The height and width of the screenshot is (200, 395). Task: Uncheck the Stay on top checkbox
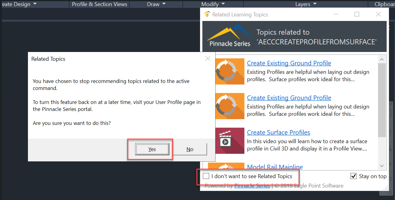(353, 176)
